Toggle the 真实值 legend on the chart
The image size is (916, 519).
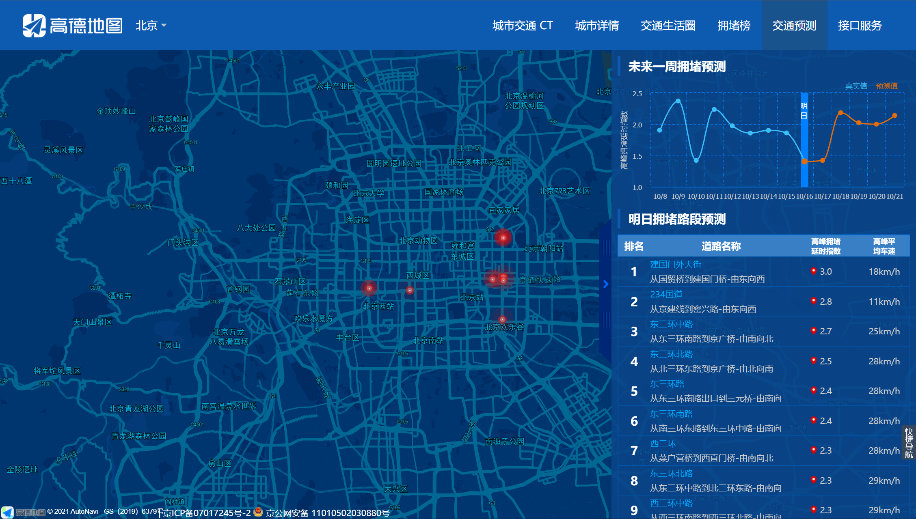pos(856,86)
